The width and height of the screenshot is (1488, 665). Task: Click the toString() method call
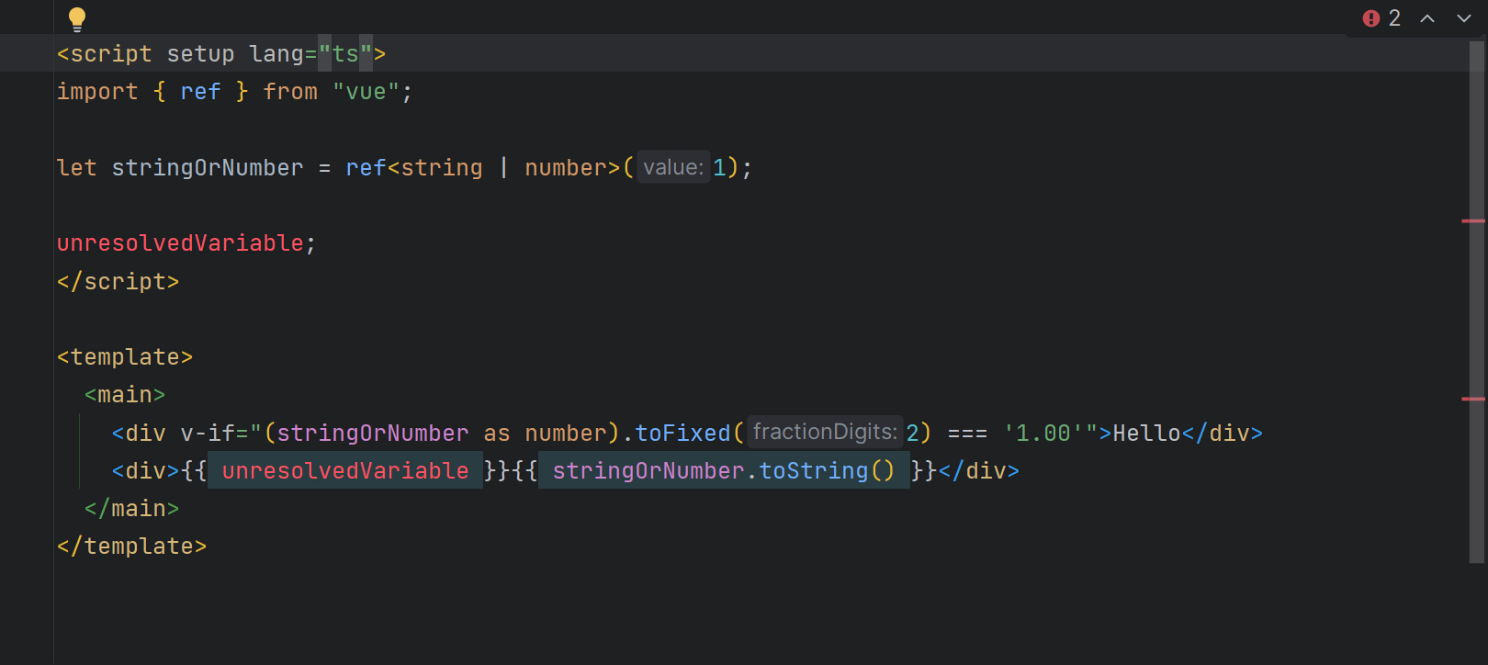tap(825, 471)
